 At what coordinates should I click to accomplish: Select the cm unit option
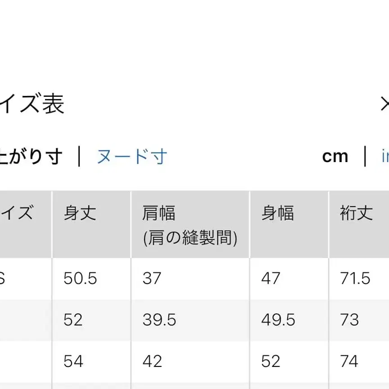(335, 156)
